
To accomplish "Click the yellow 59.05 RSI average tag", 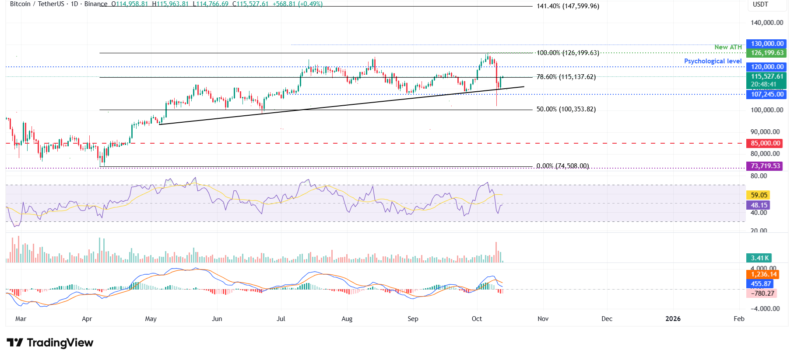I will [x=759, y=195].
